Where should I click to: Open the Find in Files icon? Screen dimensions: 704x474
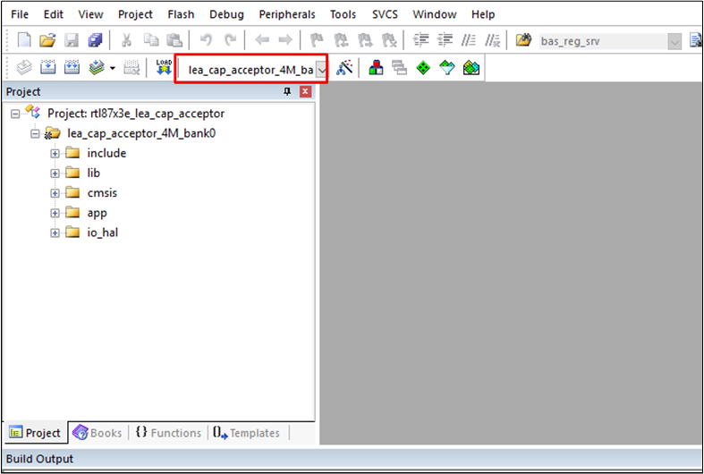point(523,40)
